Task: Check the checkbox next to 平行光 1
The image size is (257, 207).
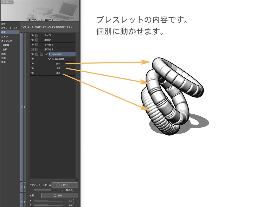Action: click(x=37, y=44)
